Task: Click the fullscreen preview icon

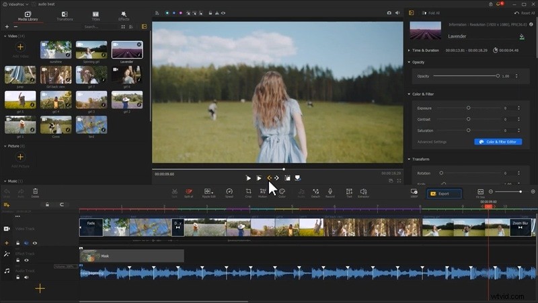Action: tap(399, 180)
